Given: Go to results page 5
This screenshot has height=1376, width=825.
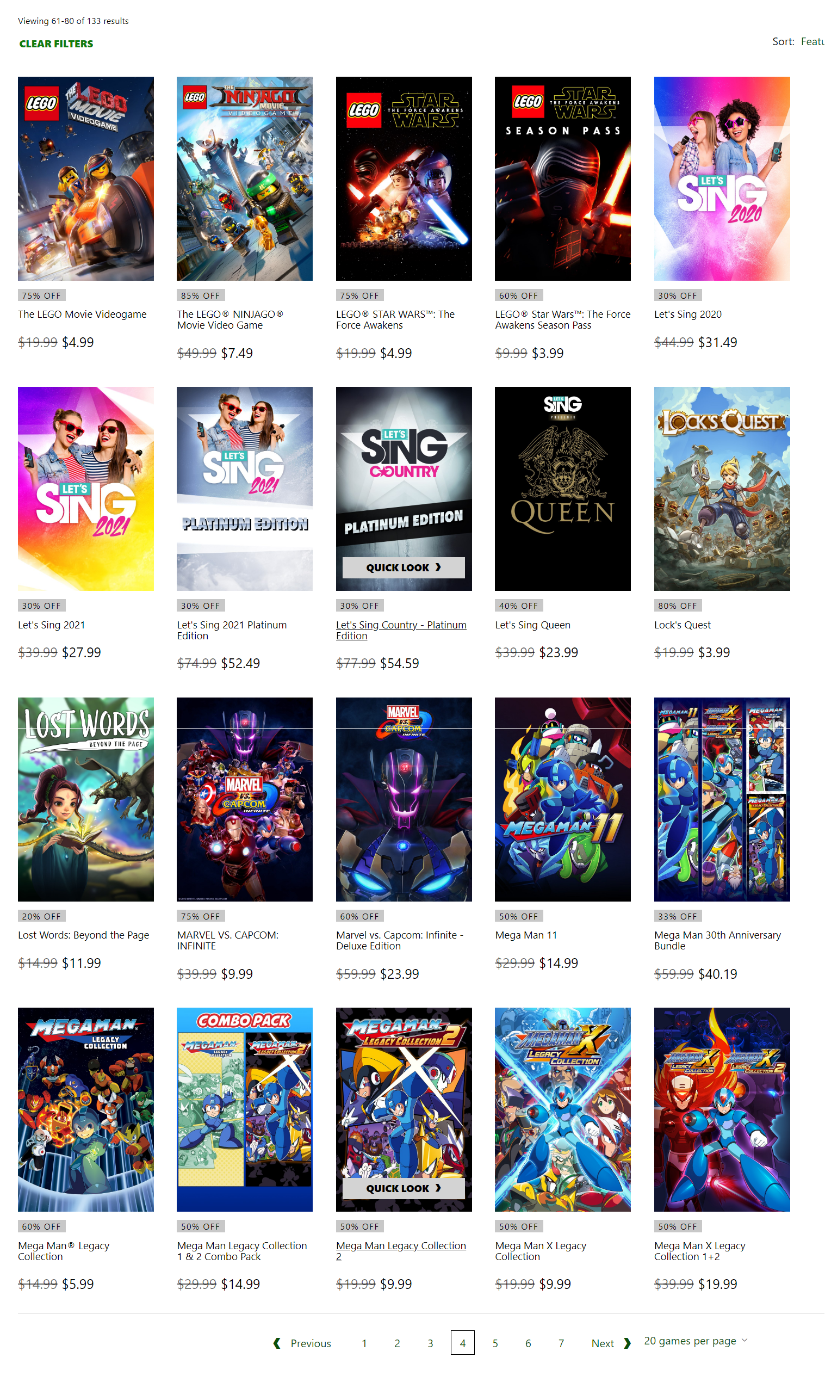Looking at the screenshot, I should click(495, 1343).
